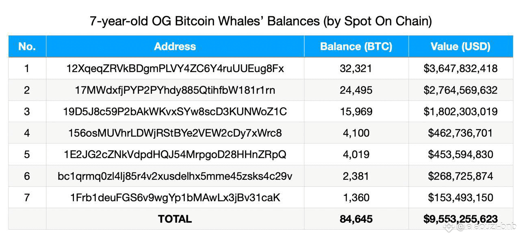Select address 12XqeqZRVkBDgmPLVY4ZC6Y4ruUUEug8Fx
520x237 pixels.
coord(175,68)
